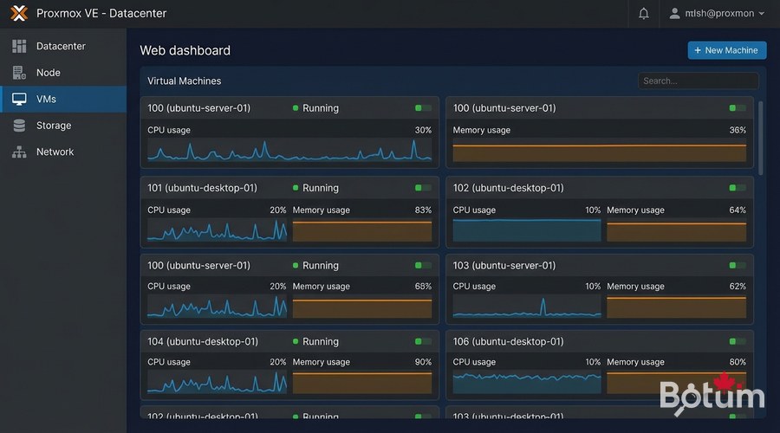
Task: Click memory usage bar on VM 101 card
Action: tap(362, 231)
